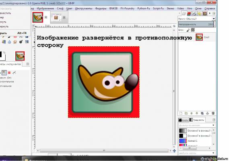The image size is (229, 161).
Task: Duplicate the current layer icon
Action: point(202,114)
